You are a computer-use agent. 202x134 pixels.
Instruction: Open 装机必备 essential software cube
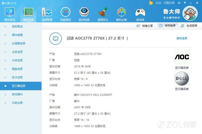tap(121, 14)
